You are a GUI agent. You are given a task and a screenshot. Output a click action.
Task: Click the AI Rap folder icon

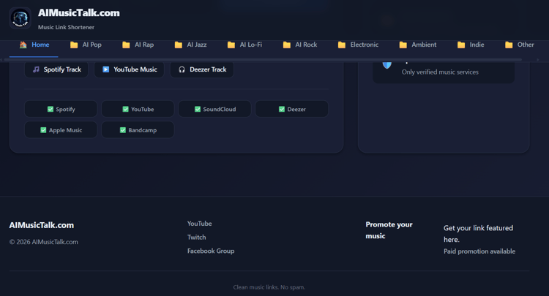[126, 45]
